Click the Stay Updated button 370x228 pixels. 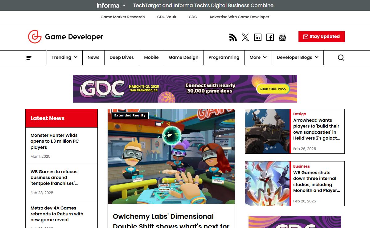[322, 37]
